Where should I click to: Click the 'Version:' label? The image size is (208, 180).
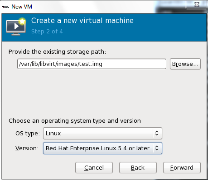coord(27,148)
